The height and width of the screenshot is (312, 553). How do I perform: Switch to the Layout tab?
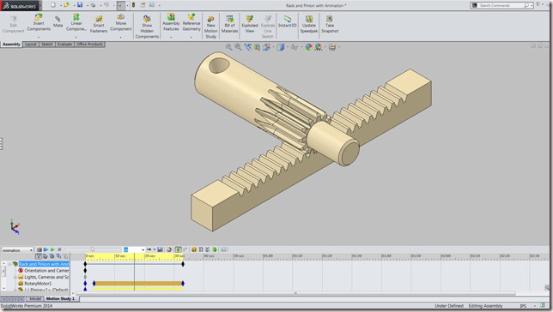31,45
